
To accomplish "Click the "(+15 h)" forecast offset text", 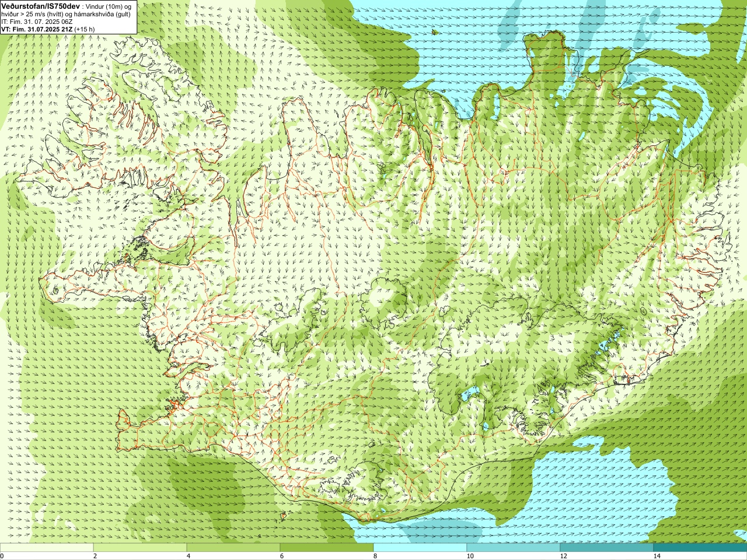I will (85, 29).
